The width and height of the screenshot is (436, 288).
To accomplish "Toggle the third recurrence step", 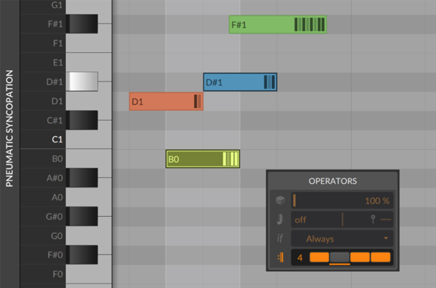I will pyautogui.click(x=360, y=257).
